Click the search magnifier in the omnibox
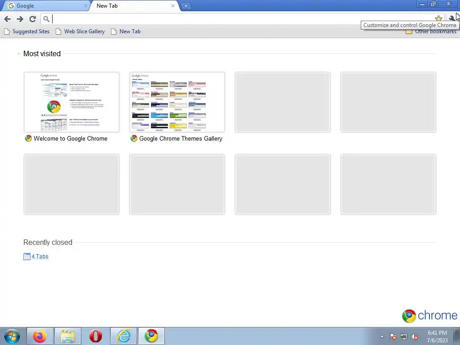This screenshot has height=345, width=460. (x=46, y=19)
